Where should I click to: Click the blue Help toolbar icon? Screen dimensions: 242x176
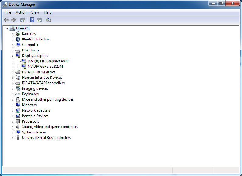tap(32, 20)
